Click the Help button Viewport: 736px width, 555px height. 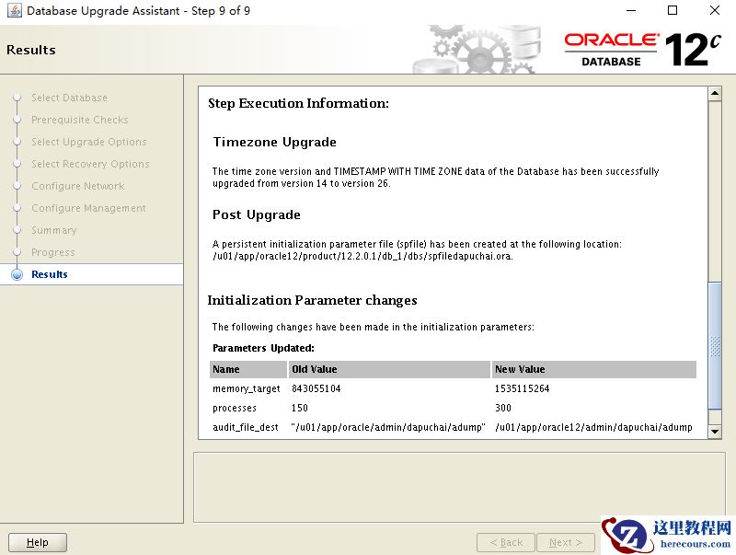click(38, 542)
